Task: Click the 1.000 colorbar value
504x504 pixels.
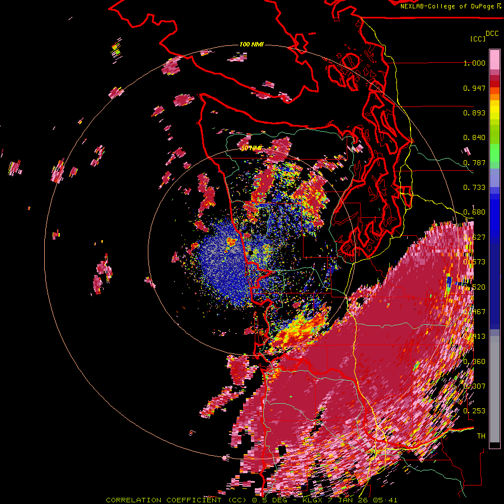Action: tap(474, 63)
